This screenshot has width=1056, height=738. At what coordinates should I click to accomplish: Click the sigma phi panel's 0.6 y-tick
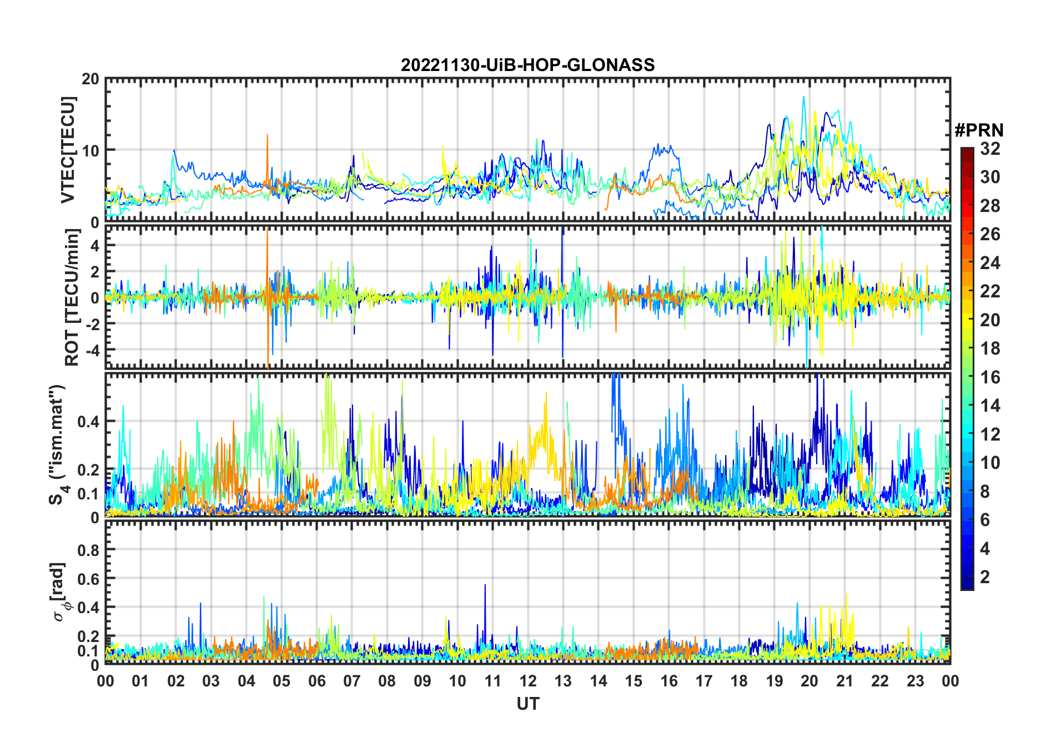[89, 579]
